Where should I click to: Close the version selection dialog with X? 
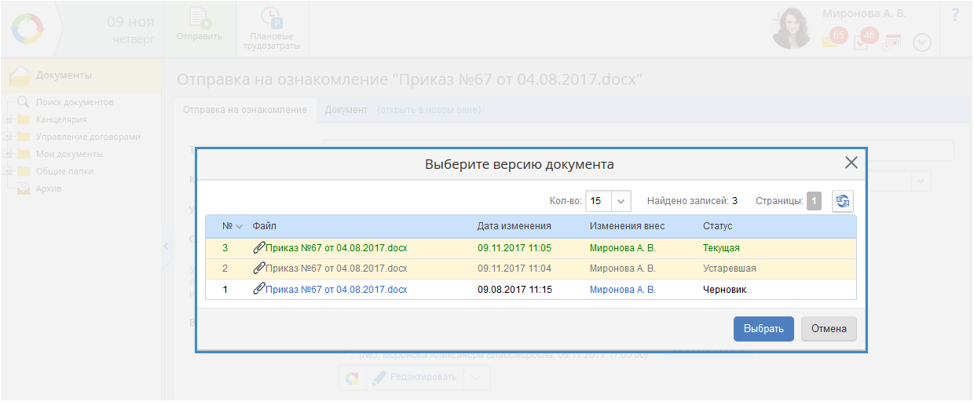(851, 163)
